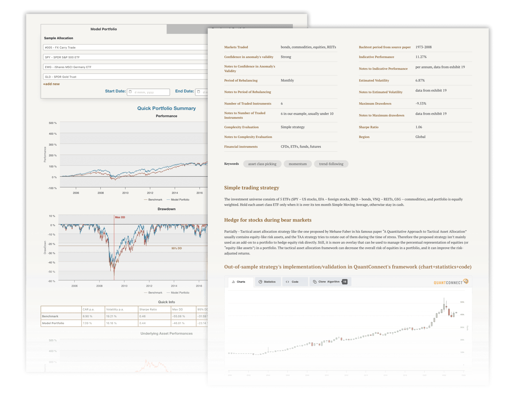512x411 pixels.
Task: Click the Start Date input field
Action: (x=148, y=92)
